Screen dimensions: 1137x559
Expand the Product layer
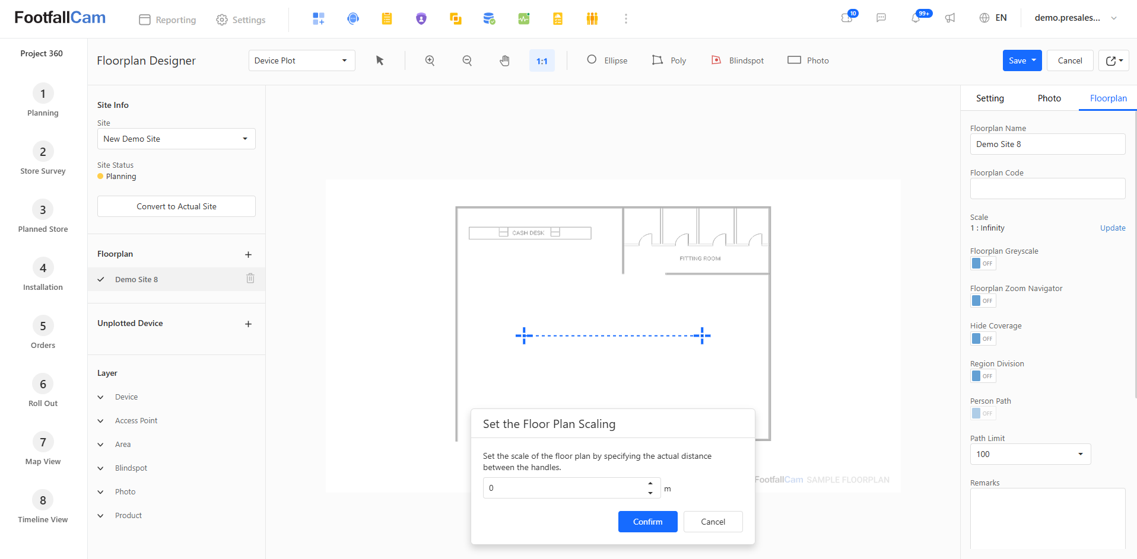click(x=101, y=516)
